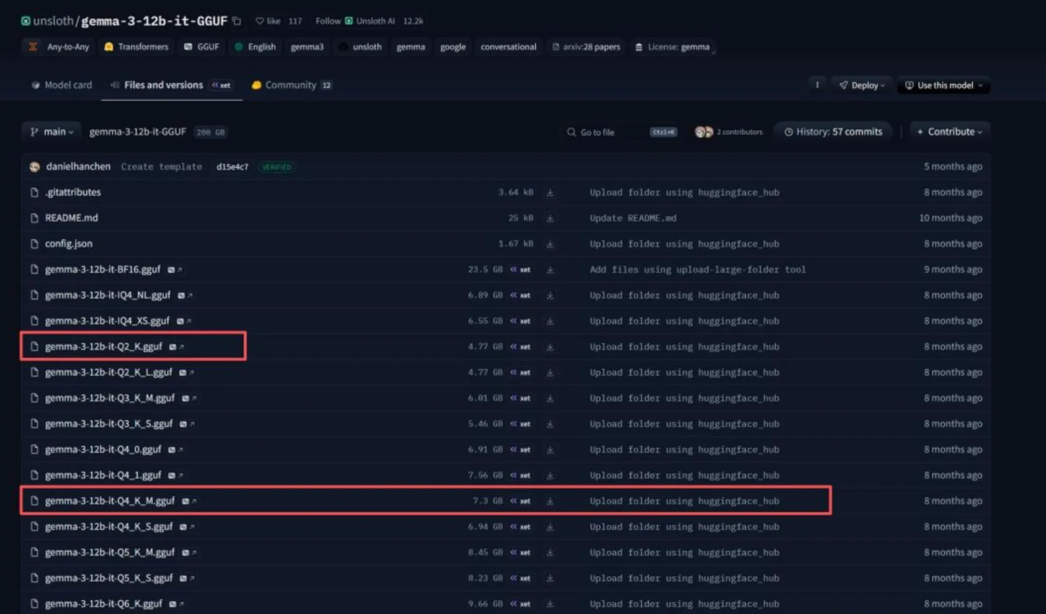Download README.md via its download icon
This screenshot has width=1046, height=614.
point(550,218)
